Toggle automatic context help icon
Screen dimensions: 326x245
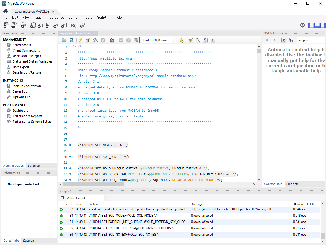coord(291,40)
